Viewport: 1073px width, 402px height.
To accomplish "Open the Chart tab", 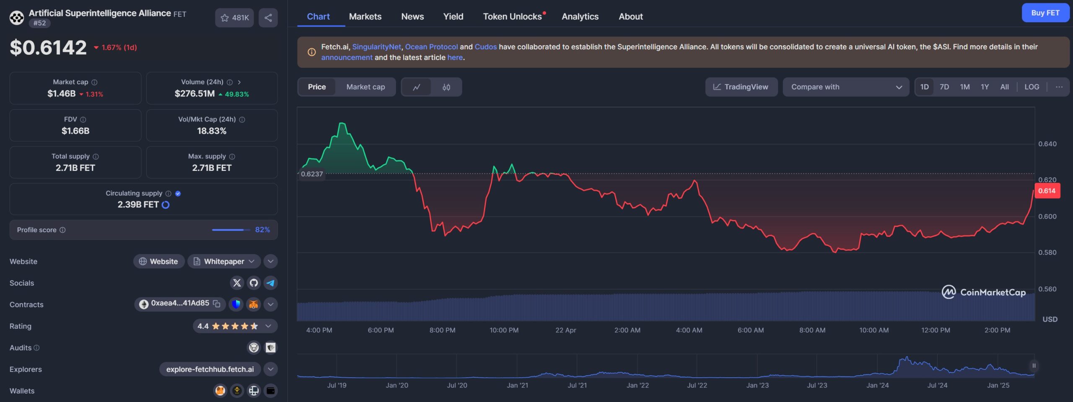I will tap(318, 17).
